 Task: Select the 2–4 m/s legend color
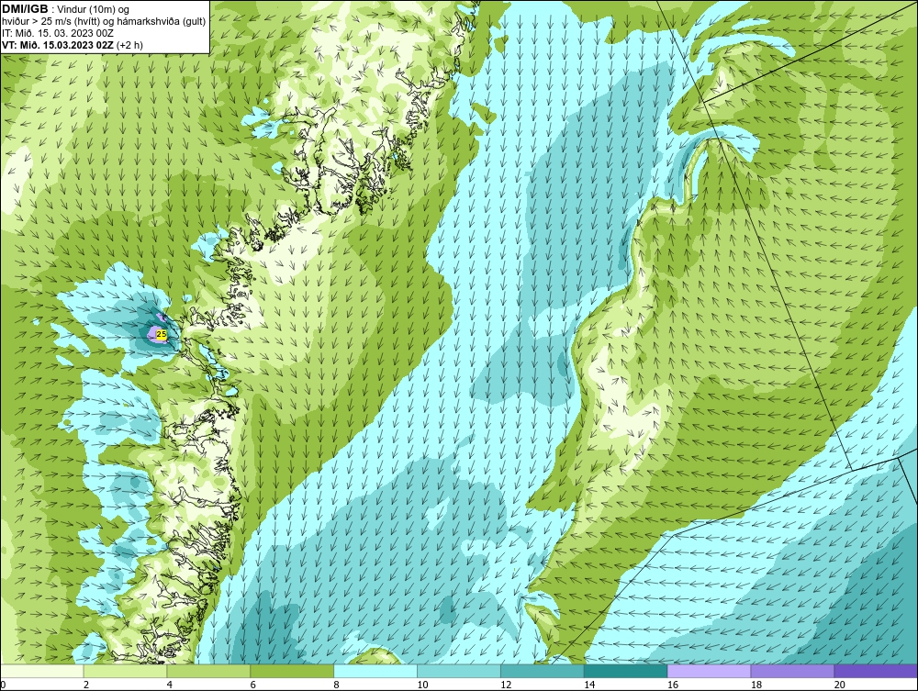125,671
